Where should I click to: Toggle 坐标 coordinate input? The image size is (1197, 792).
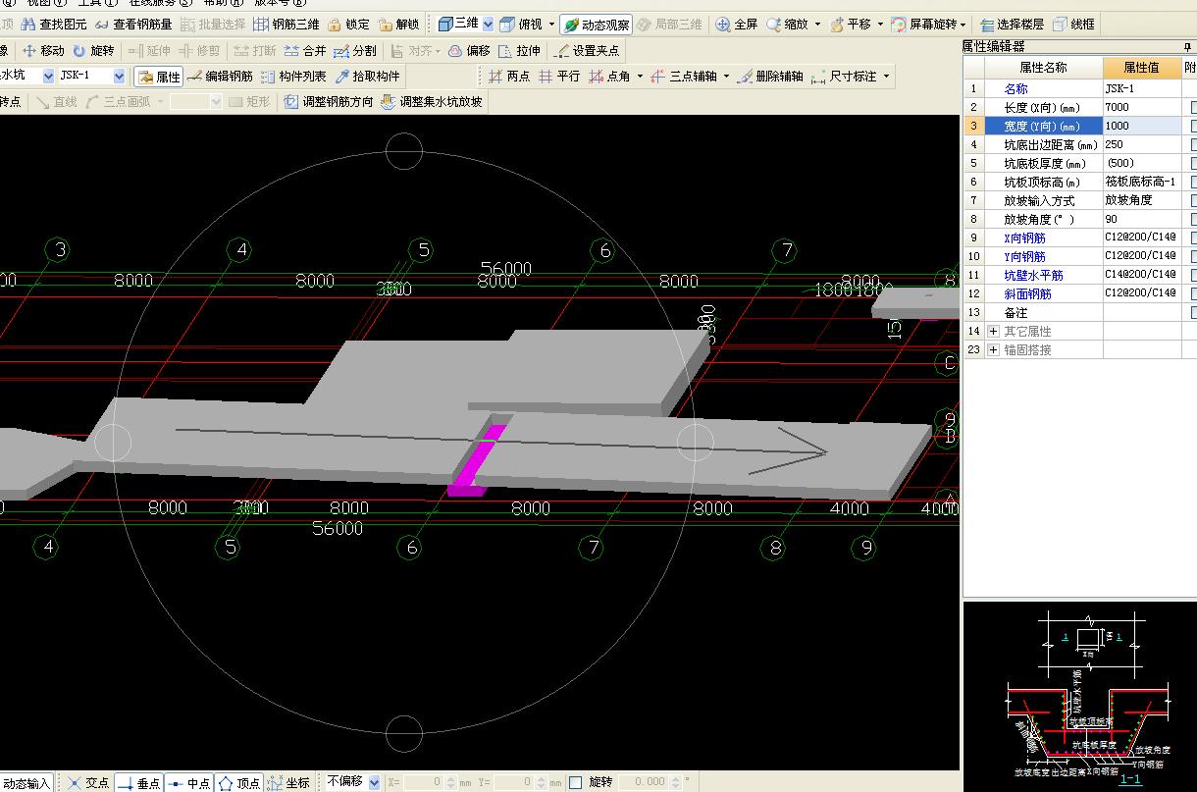point(289,782)
